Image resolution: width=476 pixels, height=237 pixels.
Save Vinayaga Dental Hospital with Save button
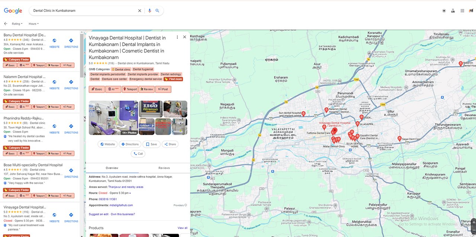[x=151, y=144]
